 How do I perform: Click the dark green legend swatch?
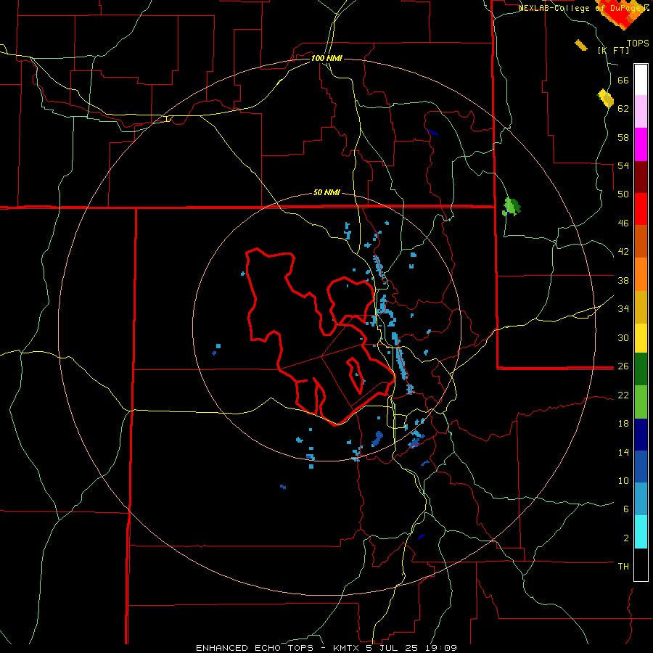click(641, 369)
